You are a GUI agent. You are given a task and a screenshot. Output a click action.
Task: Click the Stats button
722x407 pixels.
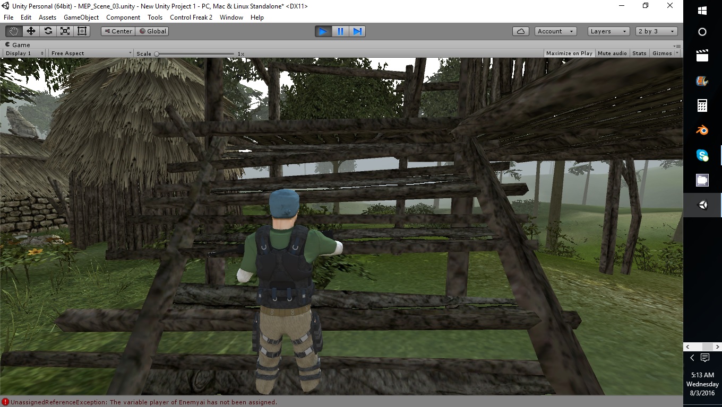coord(639,53)
